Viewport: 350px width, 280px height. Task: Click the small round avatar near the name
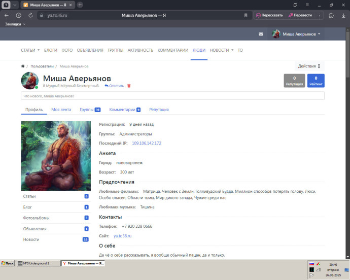tap(30, 80)
